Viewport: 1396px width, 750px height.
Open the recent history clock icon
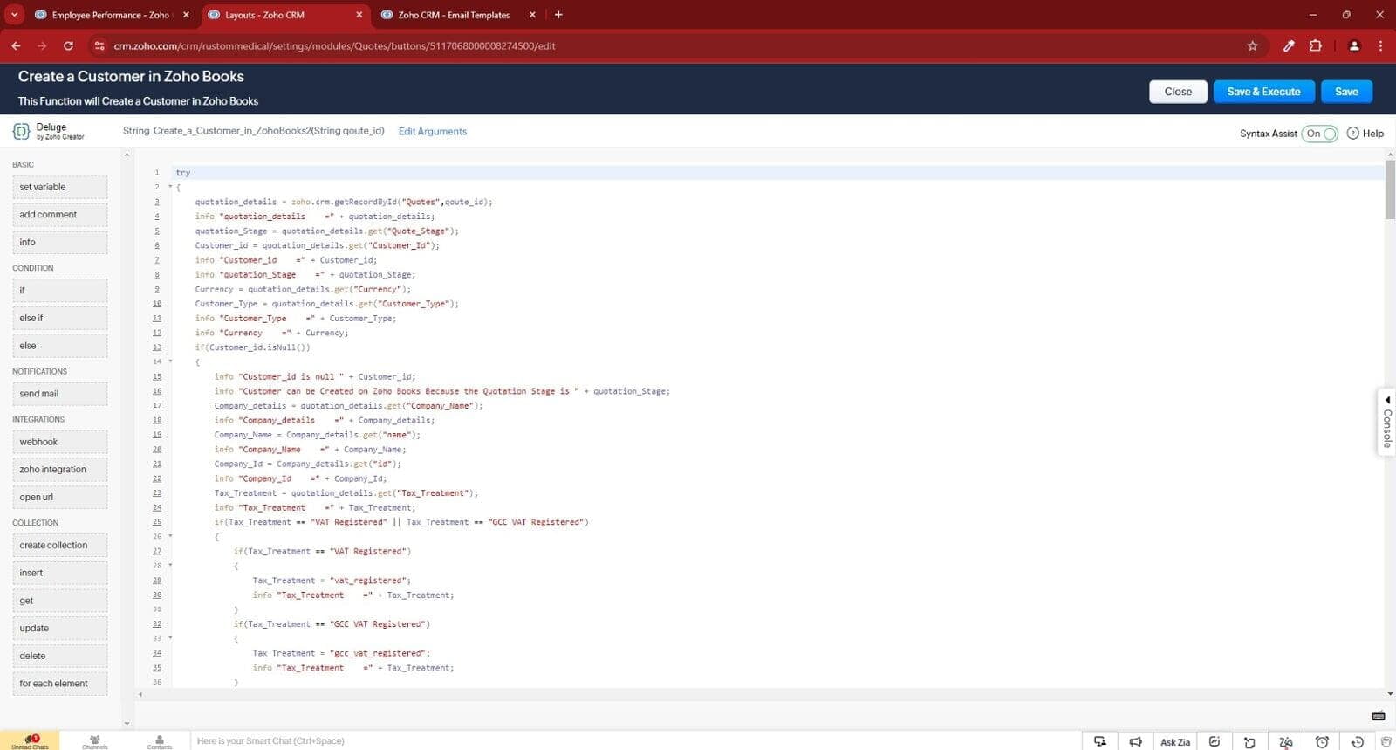1357,742
